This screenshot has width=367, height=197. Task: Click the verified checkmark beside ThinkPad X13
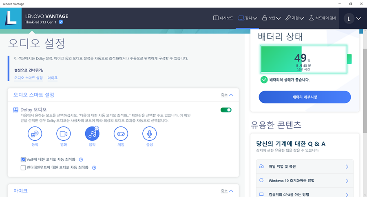[61, 22]
